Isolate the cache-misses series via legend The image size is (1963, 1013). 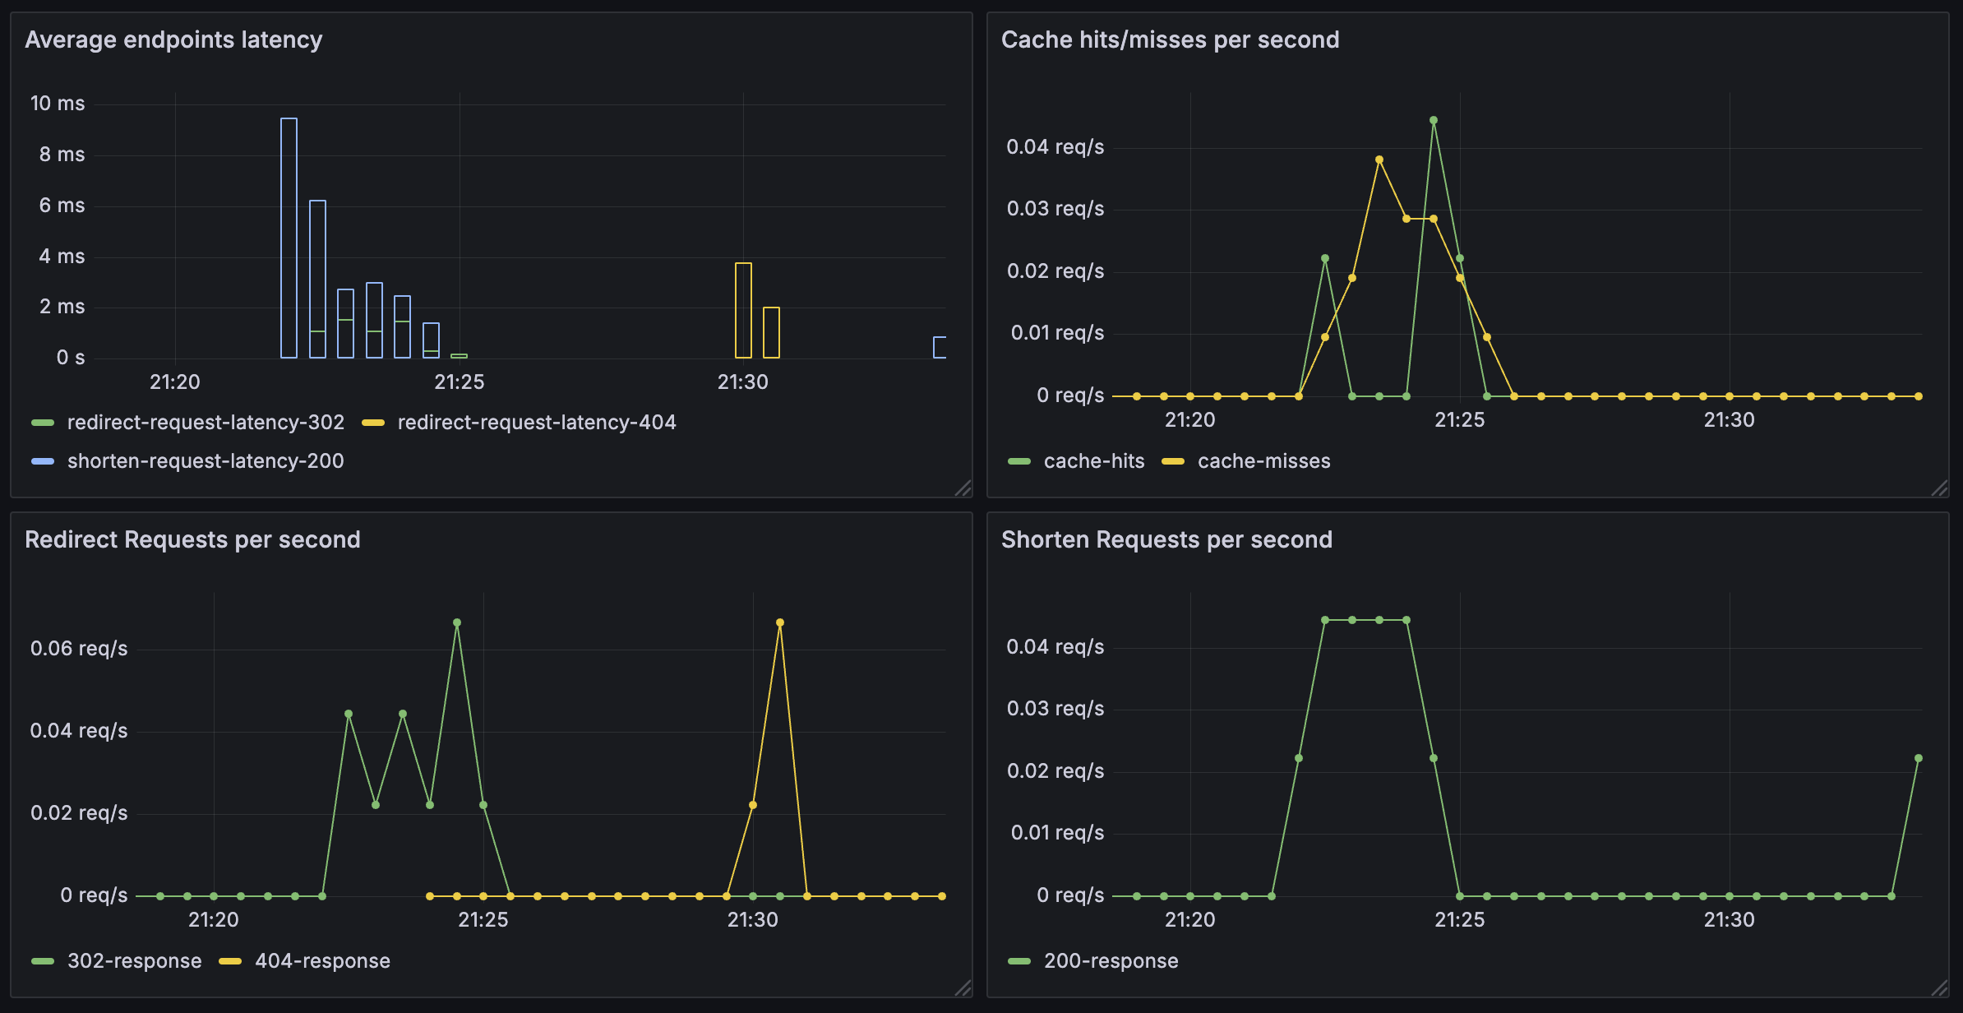coord(1263,461)
